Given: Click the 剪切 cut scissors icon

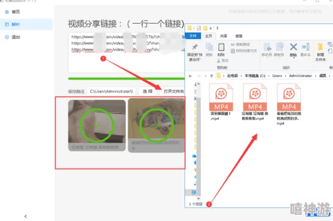Looking at the screenshot, I should tap(219, 60).
